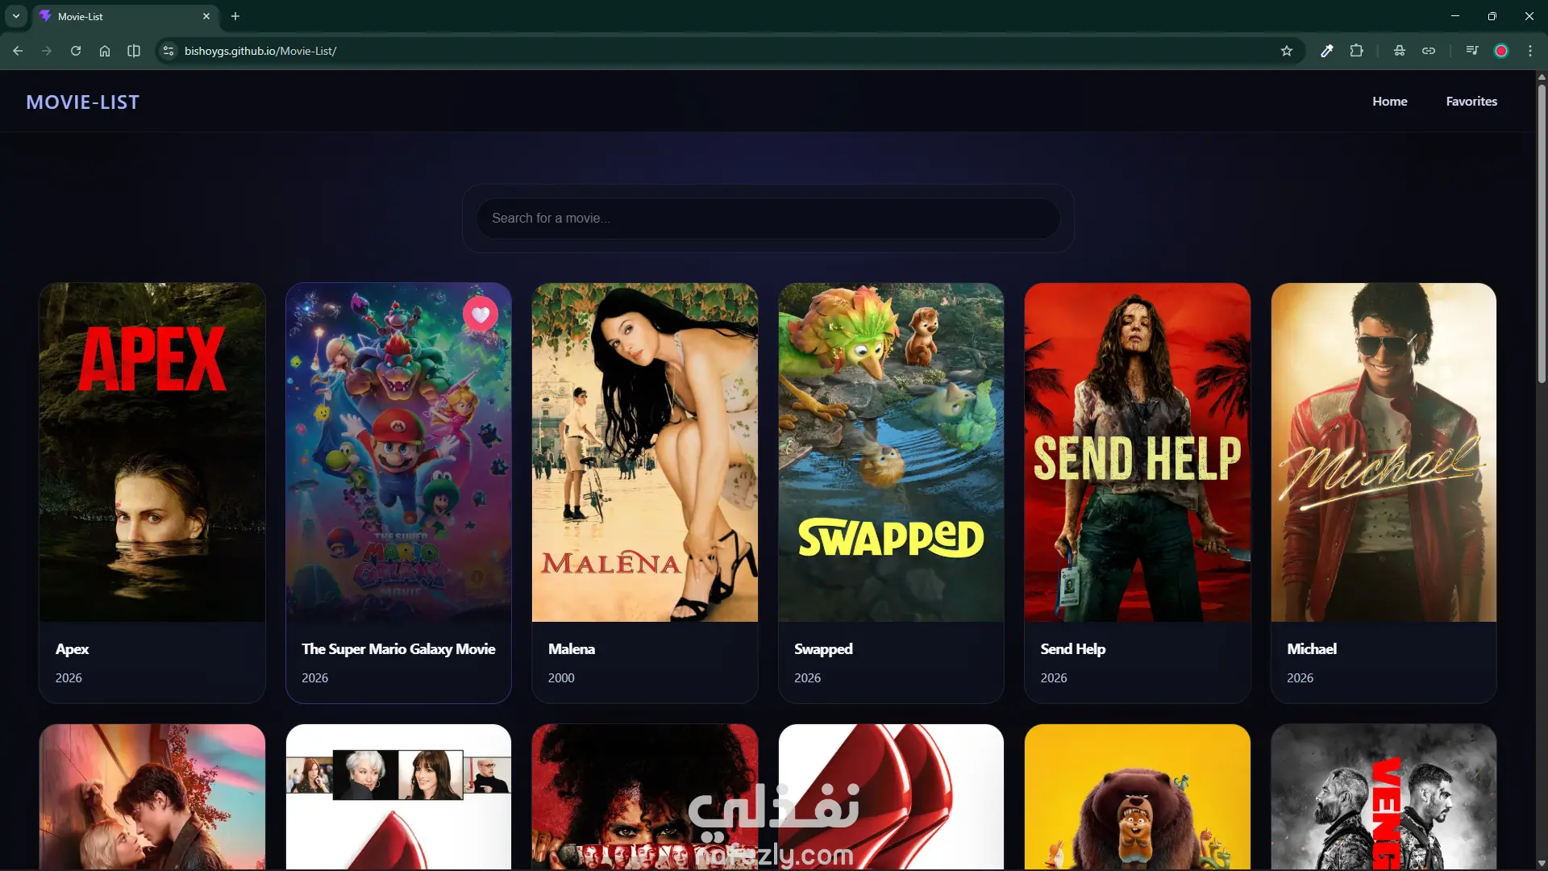This screenshot has height=871, width=1548.
Task: Click the Send Help title text
Action: click(x=1073, y=649)
